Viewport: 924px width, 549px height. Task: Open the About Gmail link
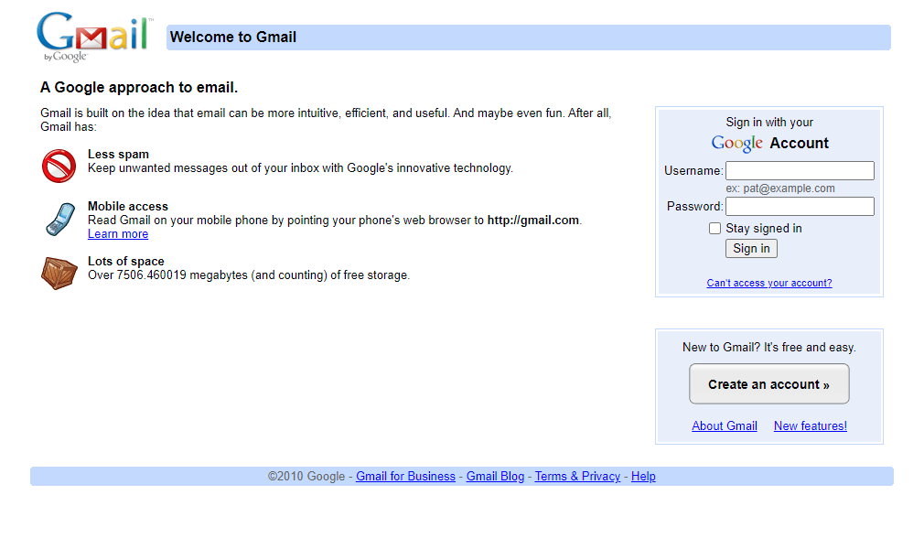(725, 425)
